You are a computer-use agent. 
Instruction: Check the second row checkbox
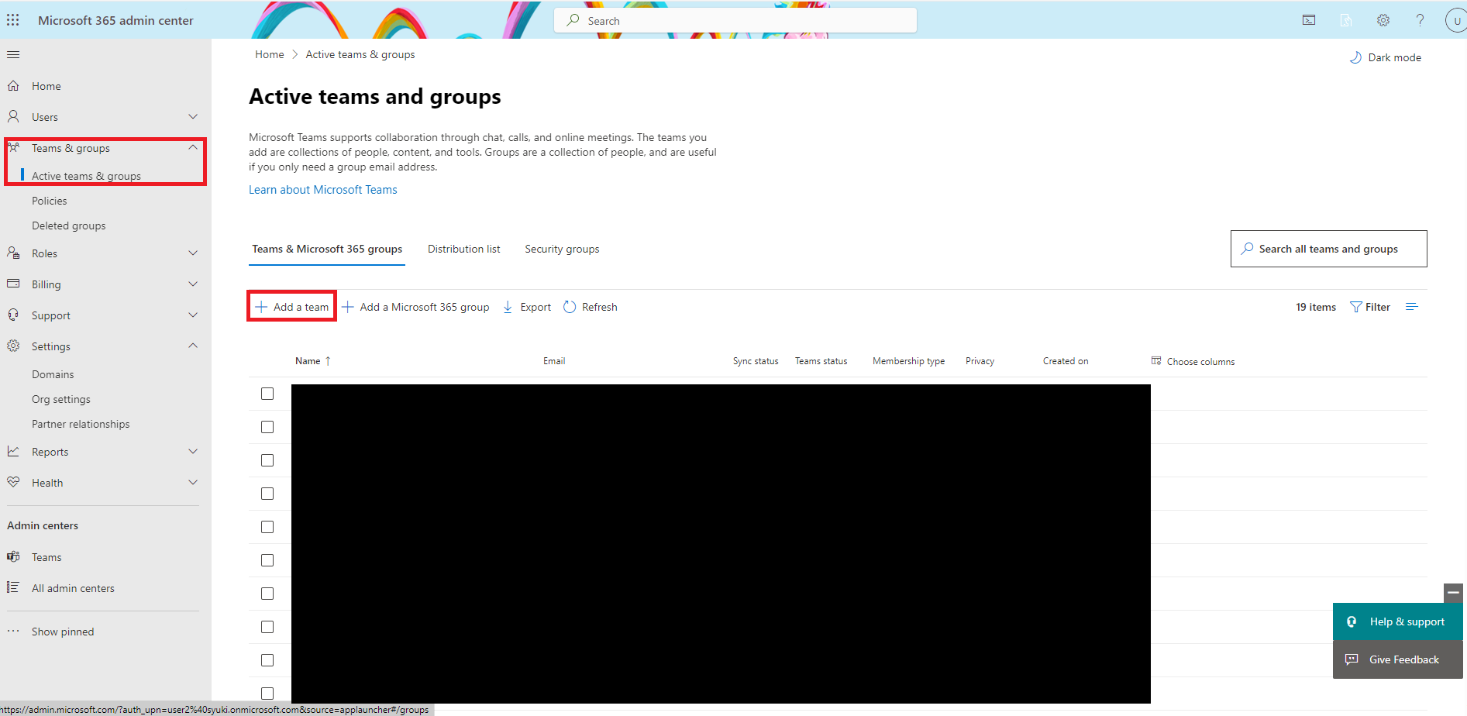click(x=267, y=427)
